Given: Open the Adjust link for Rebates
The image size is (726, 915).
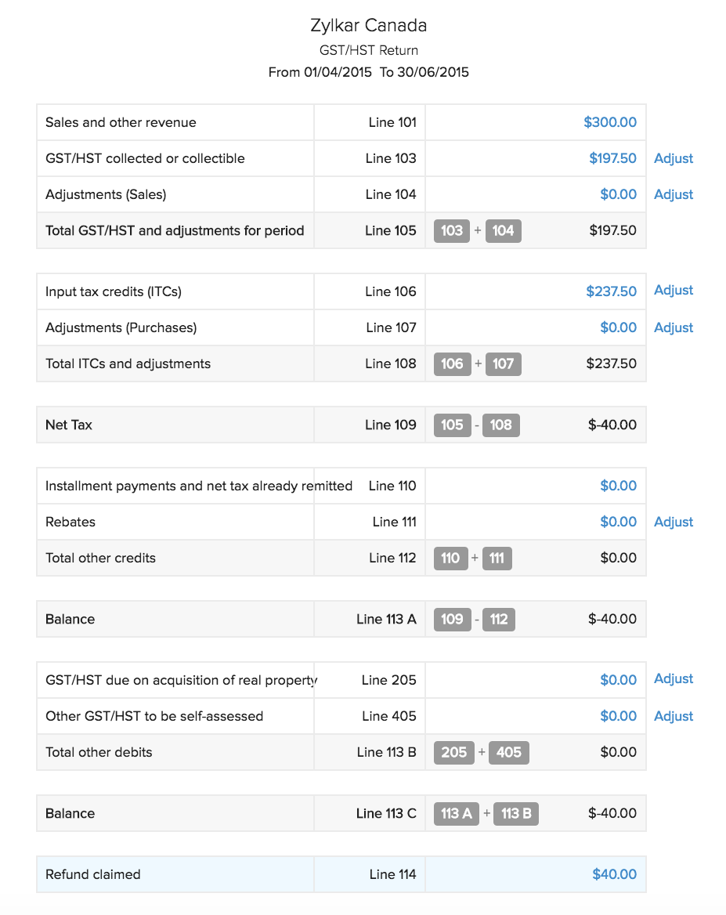Looking at the screenshot, I should (674, 522).
